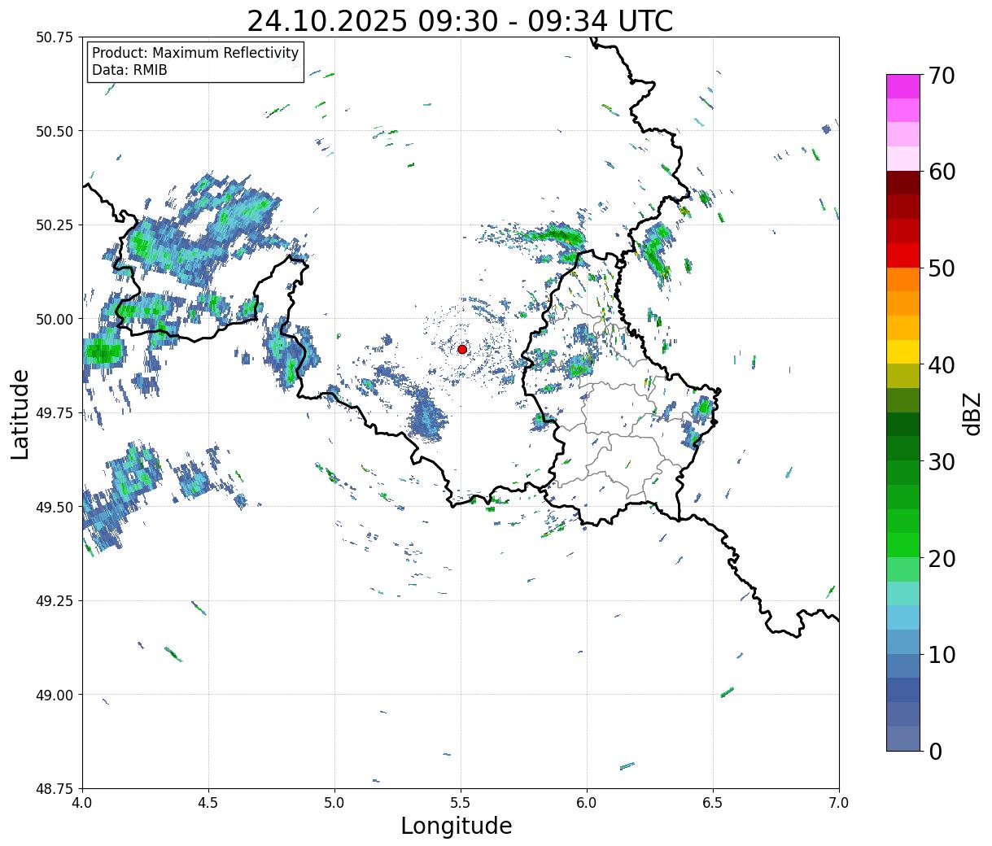Click the latitude tick label 49.00
This screenshot has width=992, height=846.
coord(55,695)
